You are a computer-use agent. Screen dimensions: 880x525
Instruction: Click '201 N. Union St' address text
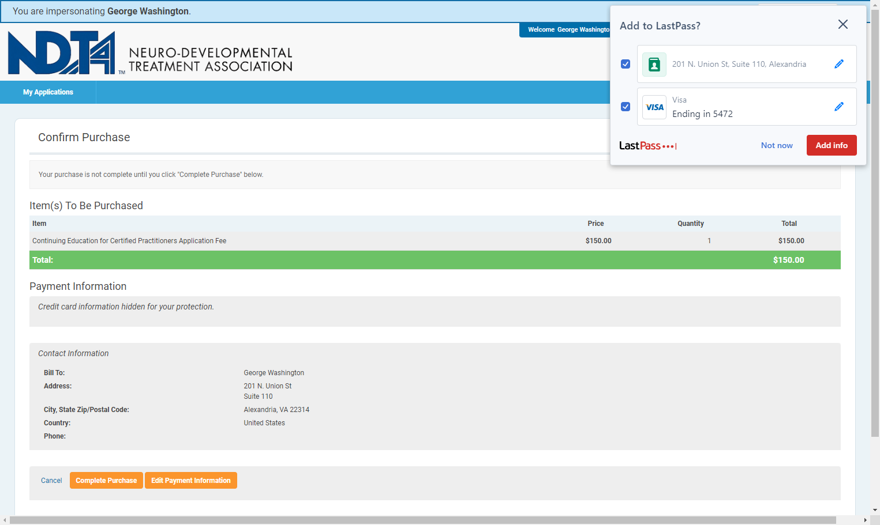[268, 386]
